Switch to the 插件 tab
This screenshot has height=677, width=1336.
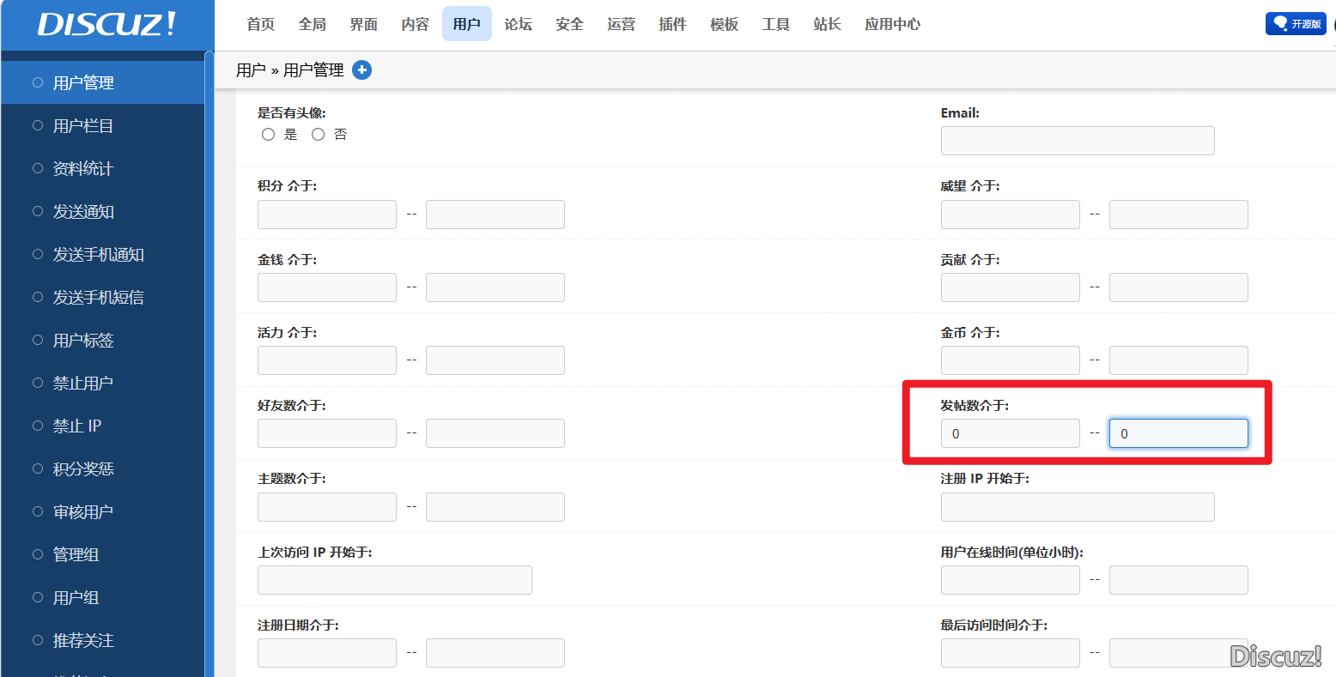pos(672,24)
